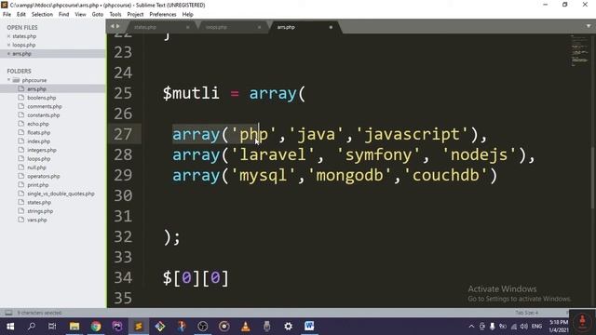Open print.php in folder tree

37,185
